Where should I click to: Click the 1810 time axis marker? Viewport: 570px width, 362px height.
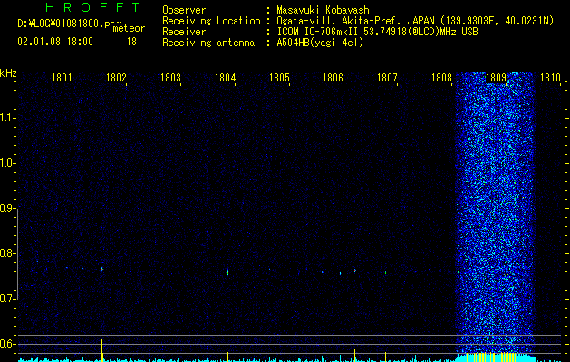point(550,78)
